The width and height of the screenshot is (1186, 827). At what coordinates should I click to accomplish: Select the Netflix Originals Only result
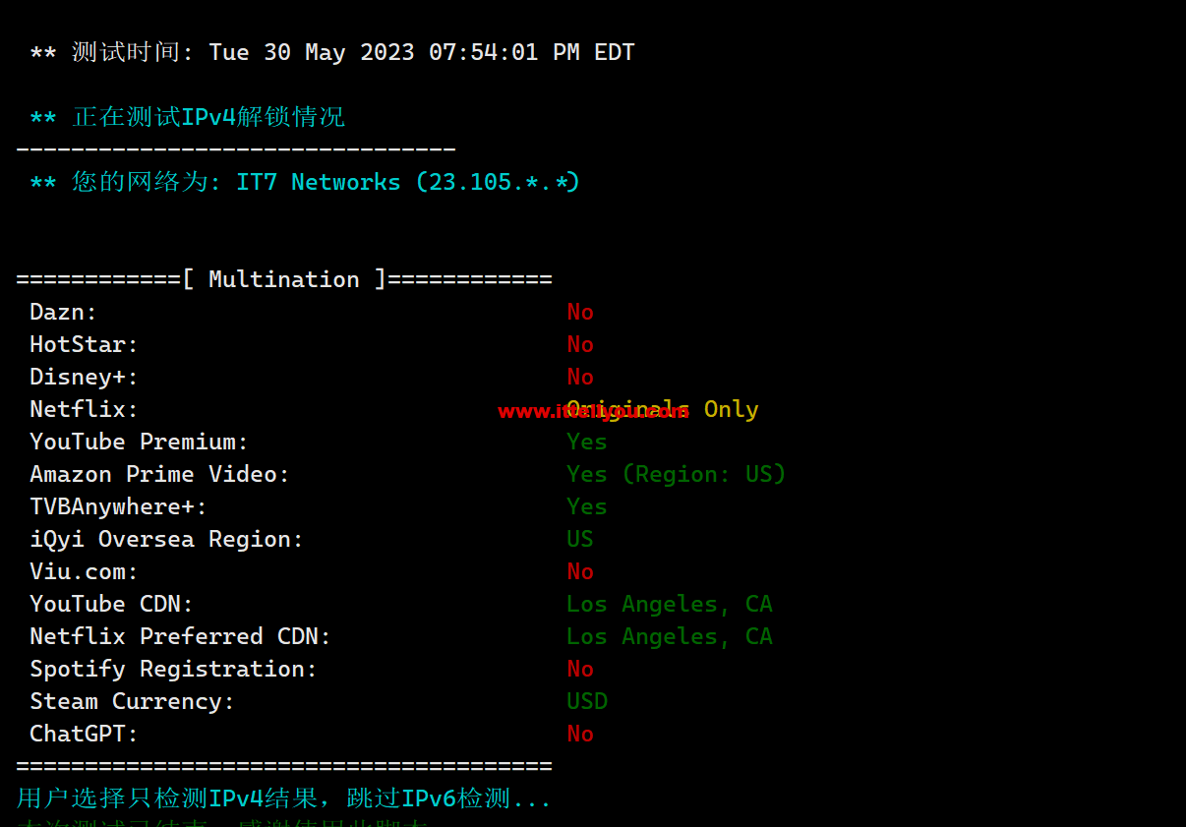tap(663, 409)
